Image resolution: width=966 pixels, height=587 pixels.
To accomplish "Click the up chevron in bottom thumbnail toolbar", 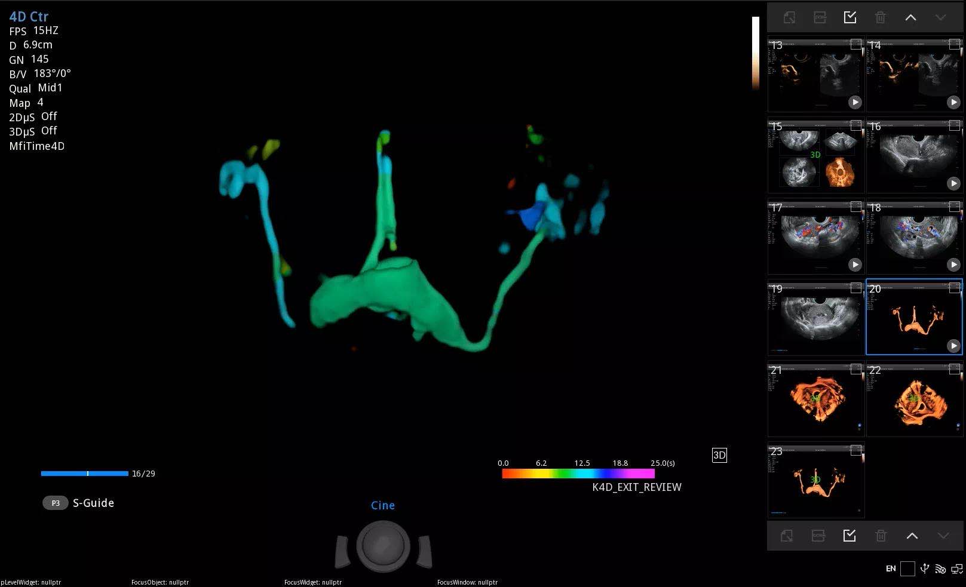I will click(x=912, y=536).
